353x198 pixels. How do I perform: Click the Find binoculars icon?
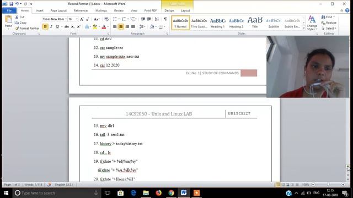(323, 17)
